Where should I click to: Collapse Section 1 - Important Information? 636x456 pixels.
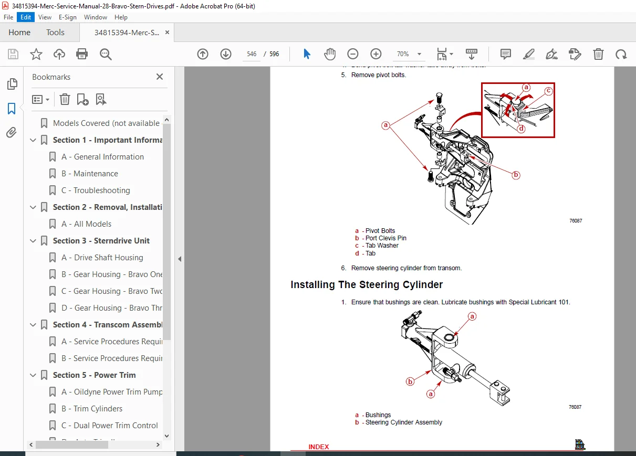point(33,140)
